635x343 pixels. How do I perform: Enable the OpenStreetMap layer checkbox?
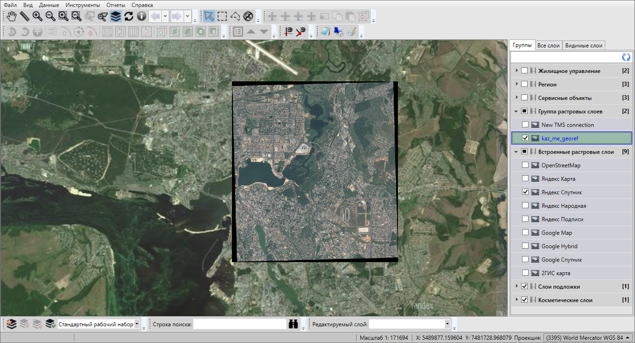[525, 165]
